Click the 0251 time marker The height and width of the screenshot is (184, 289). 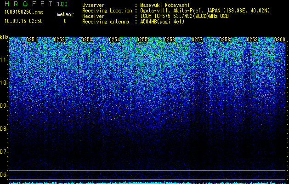point(32,40)
